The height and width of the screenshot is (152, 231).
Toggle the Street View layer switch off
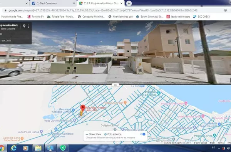pyautogui.click(x=142, y=134)
